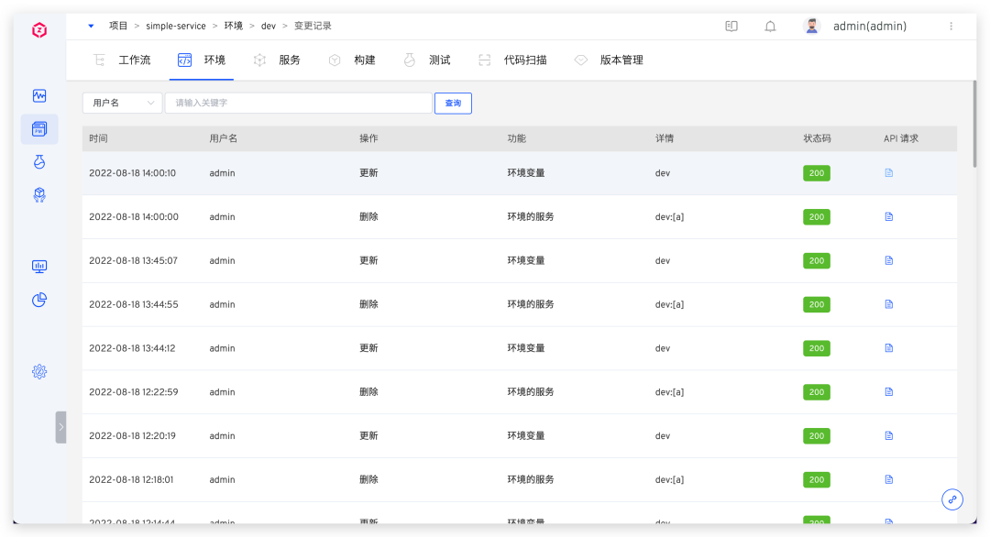Screen dimensions: 990x537
Task: Click the red Zadig logo in sidebar
Action: click(39, 29)
